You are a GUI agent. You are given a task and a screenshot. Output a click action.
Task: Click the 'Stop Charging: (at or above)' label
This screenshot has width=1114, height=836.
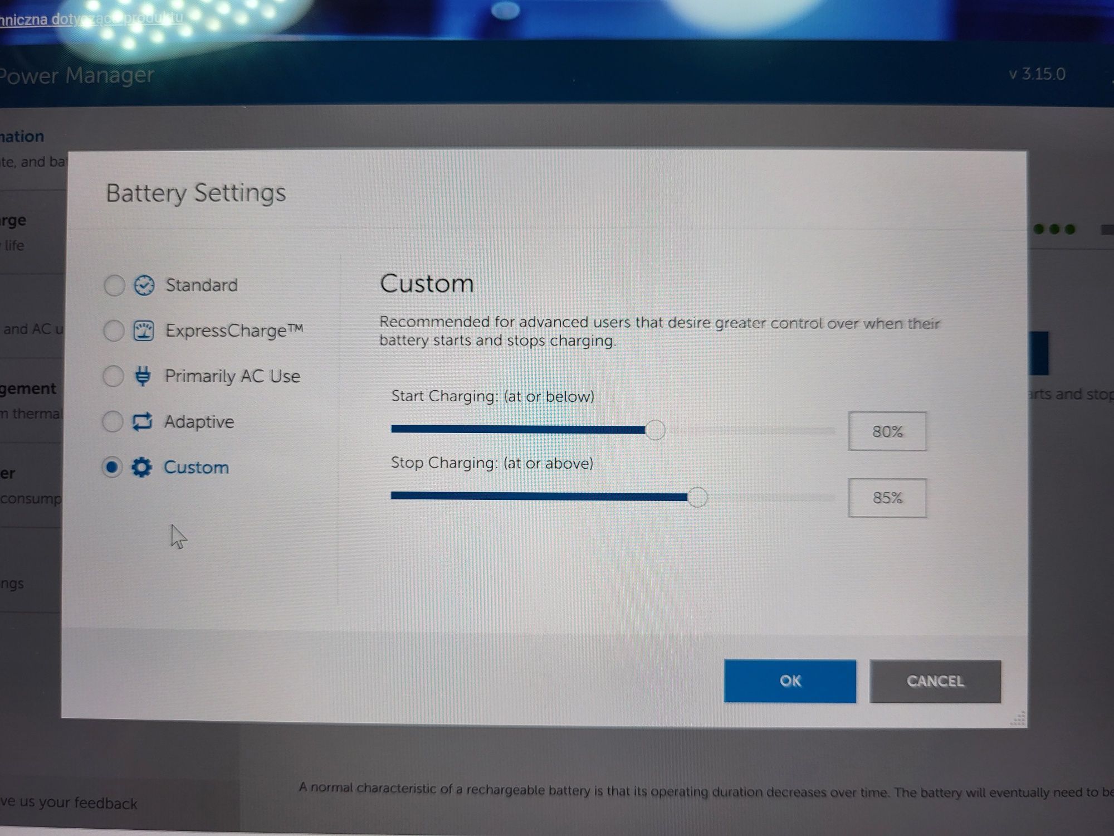click(492, 463)
